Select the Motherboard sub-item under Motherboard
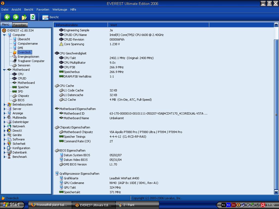The height and width of the screenshot is (209, 279). click(x=26, y=83)
